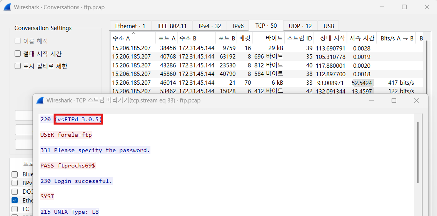The image size is (437, 216).
Task: Close the TCP stream follow window
Action: (416, 100)
